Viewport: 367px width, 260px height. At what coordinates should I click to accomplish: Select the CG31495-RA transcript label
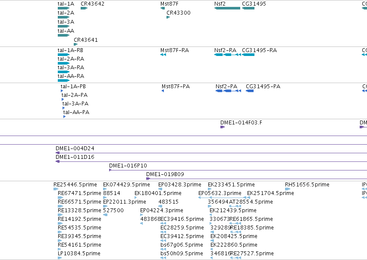point(259,50)
